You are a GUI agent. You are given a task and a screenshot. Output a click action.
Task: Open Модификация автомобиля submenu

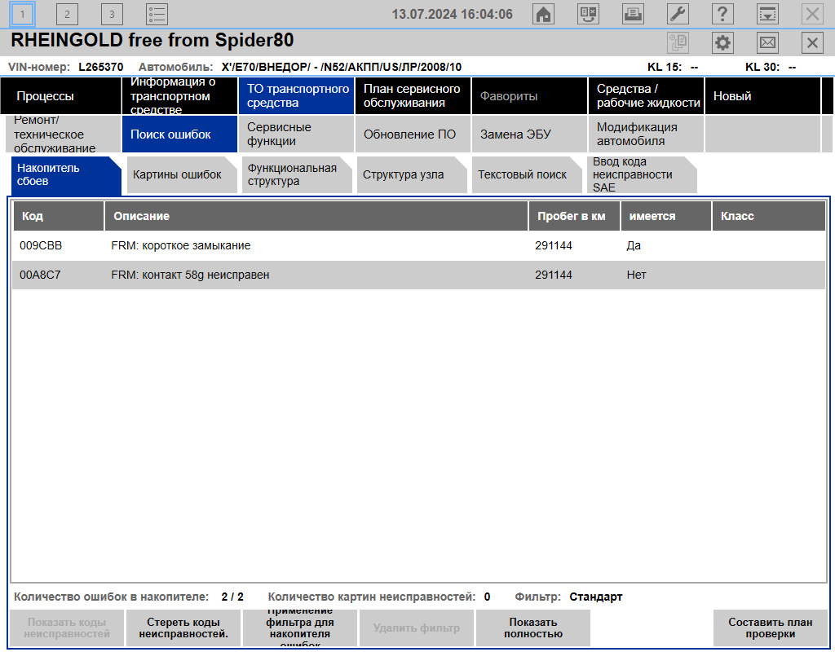click(647, 134)
